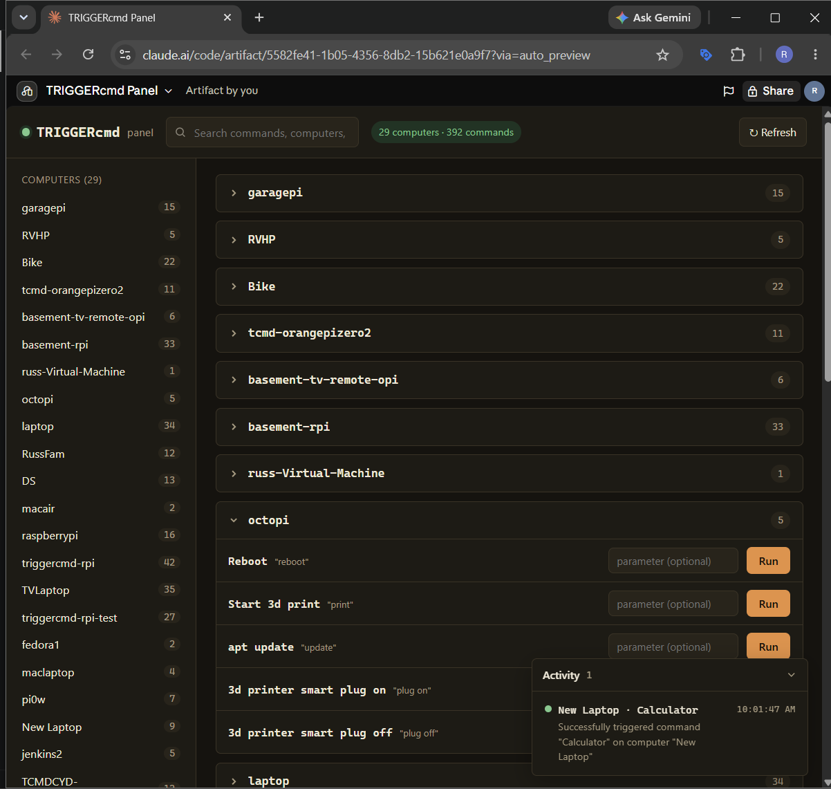Focus the Search commands input field
This screenshot has width=831, height=789.
262,132
